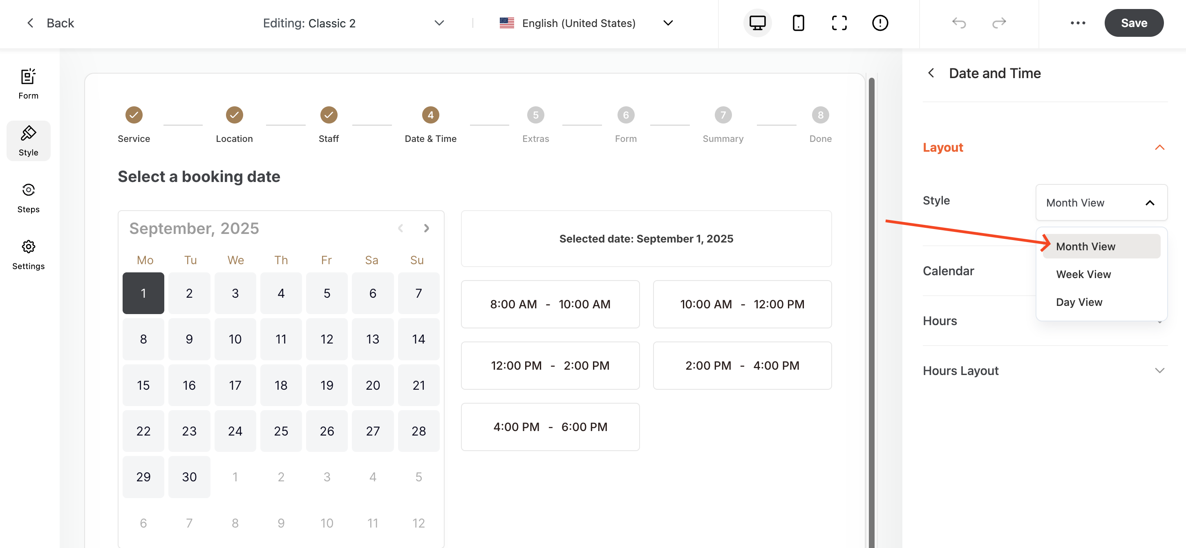Open fullscreen preview mode
1186x548 pixels.
[839, 23]
